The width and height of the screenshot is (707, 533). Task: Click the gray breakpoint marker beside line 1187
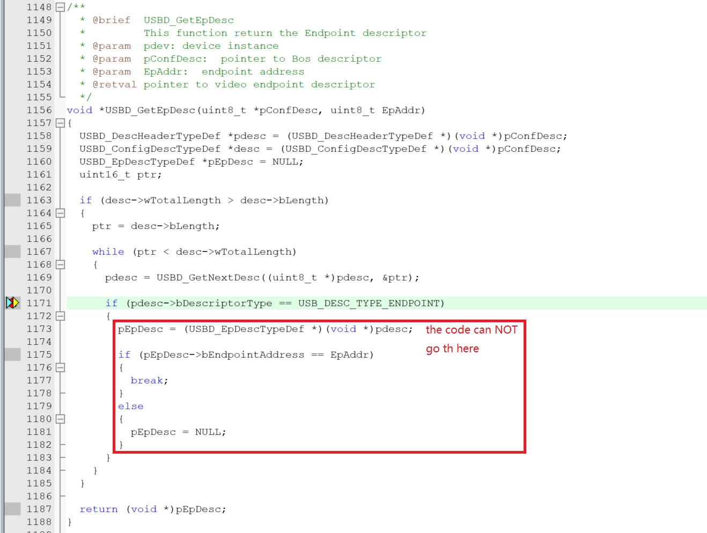[x=12, y=508]
